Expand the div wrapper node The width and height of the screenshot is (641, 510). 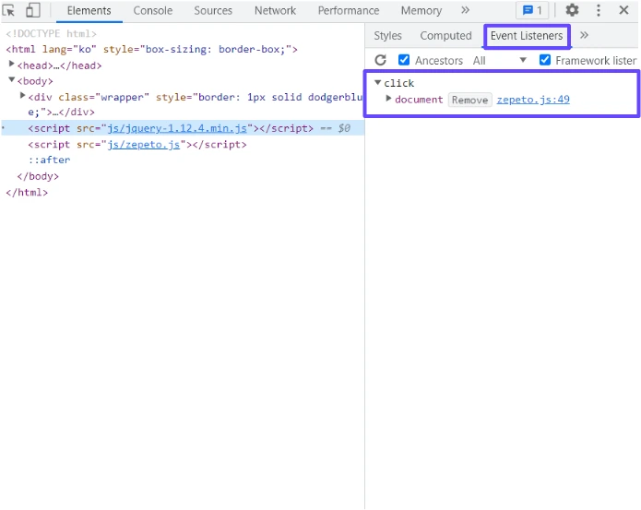point(23,96)
